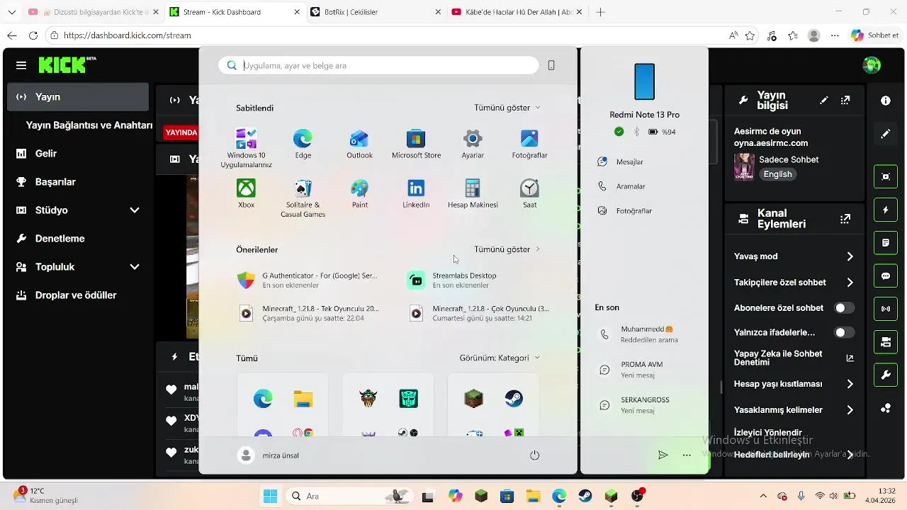The image size is (907, 510).
Task: Open Solitaire & Casual Games
Action: click(303, 198)
